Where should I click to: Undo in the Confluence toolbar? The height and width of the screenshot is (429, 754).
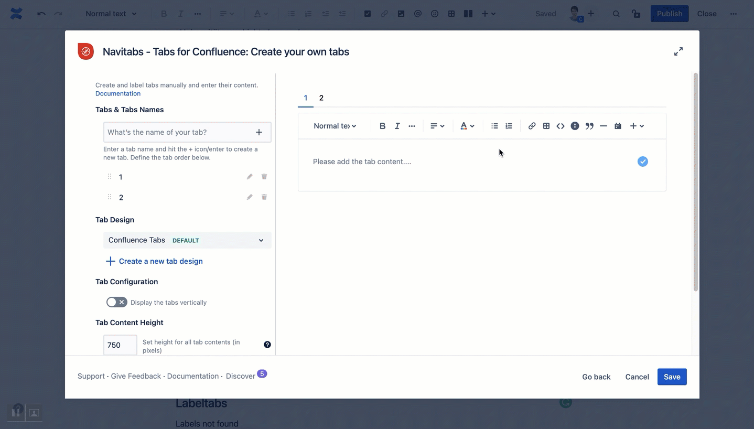[41, 14]
